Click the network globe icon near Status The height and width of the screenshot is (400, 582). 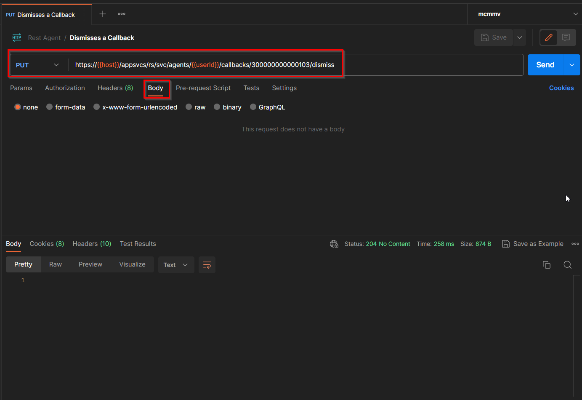[x=334, y=244]
